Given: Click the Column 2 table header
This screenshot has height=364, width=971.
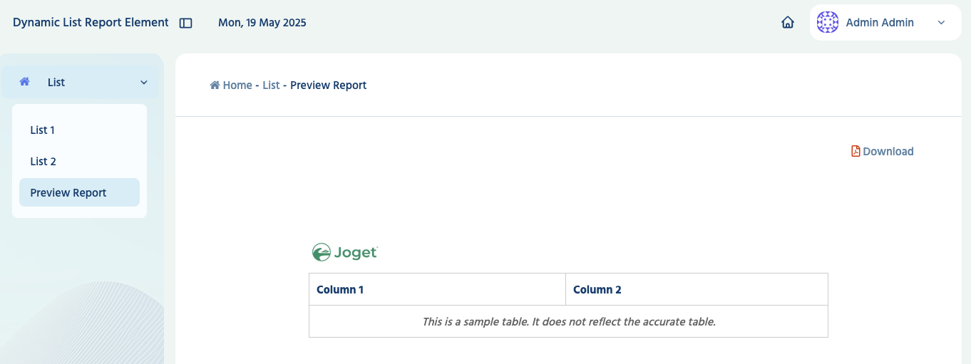Looking at the screenshot, I should (697, 289).
